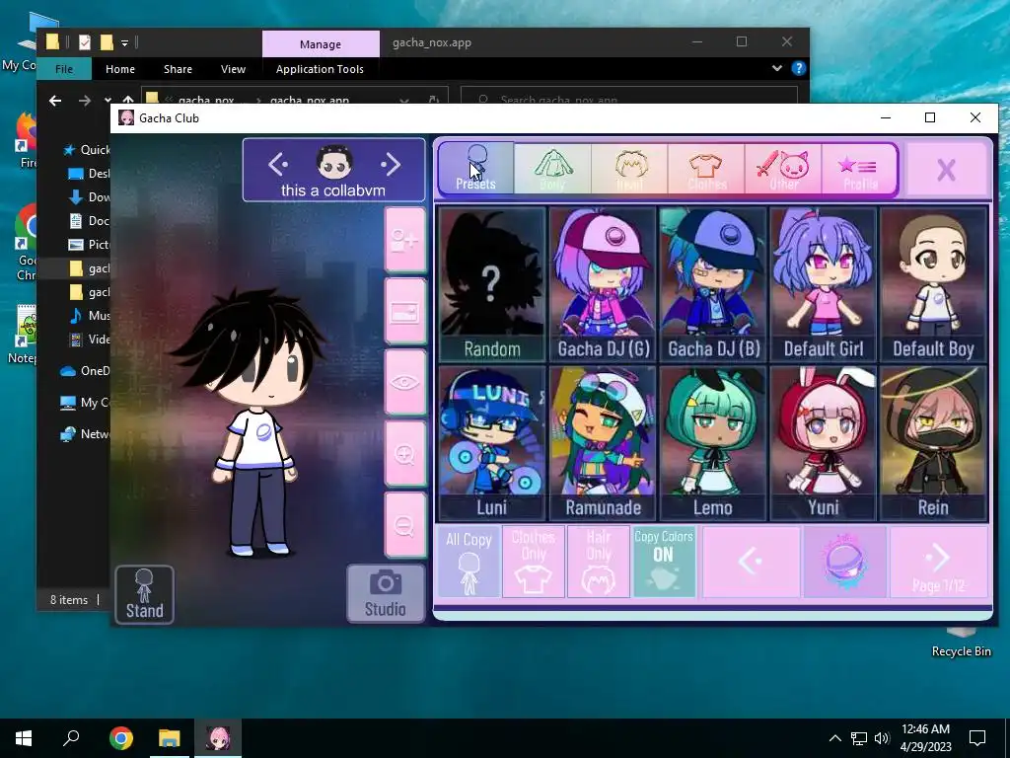Open the Manage tab in File Explorer

(321, 43)
